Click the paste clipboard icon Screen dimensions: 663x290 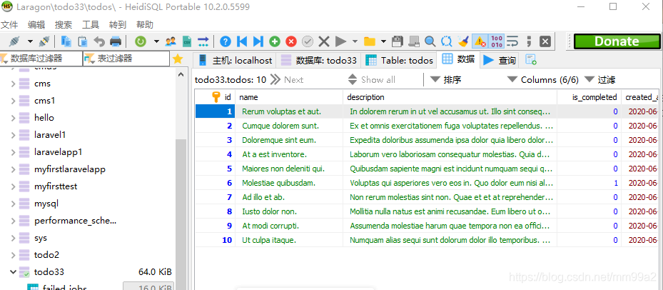tap(83, 41)
